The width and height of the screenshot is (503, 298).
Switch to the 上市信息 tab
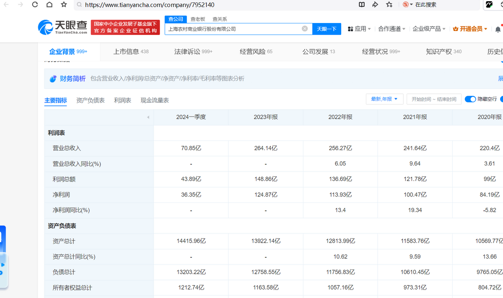(131, 52)
